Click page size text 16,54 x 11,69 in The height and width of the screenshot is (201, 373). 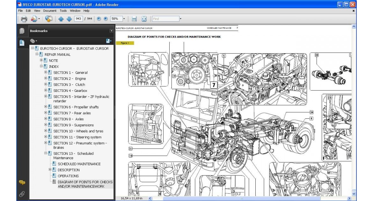coord(132,198)
